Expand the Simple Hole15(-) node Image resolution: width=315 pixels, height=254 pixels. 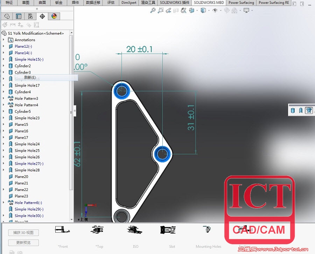click(x=3, y=59)
